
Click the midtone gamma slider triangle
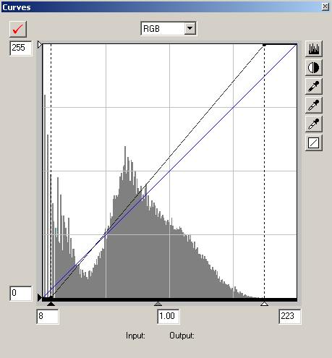tap(158, 304)
